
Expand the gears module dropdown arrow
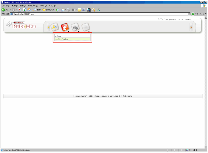click(x=79, y=31)
